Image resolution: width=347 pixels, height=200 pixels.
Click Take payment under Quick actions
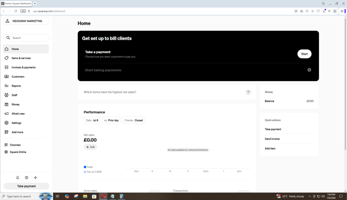[x=273, y=129]
